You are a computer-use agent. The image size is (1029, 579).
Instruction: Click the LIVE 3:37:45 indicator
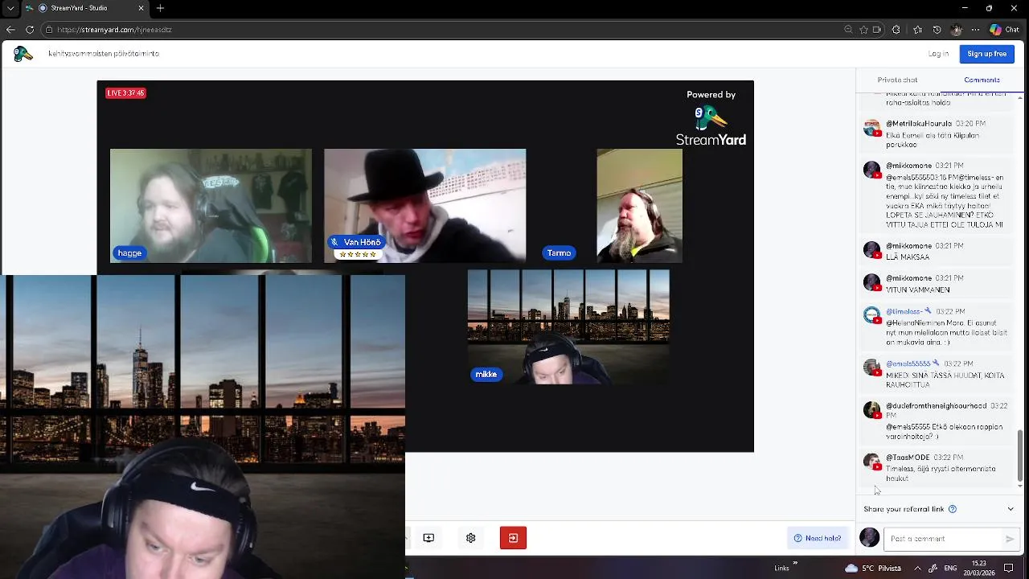click(125, 93)
